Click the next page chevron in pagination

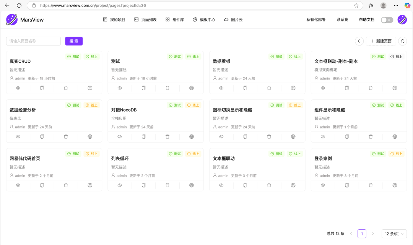pyautogui.click(x=373, y=234)
